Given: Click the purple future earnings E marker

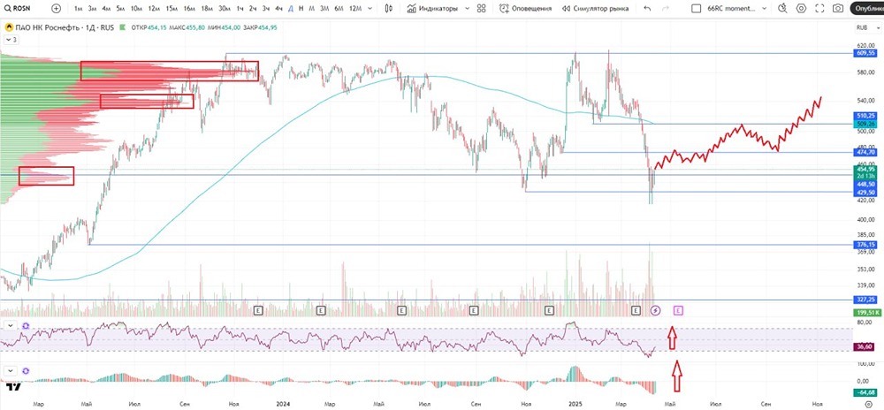Looking at the screenshot, I should [x=679, y=310].
